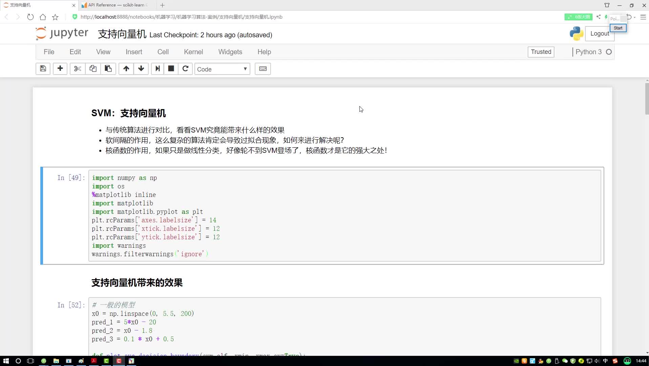
Task: Open File Explorer from the taskbar
Action: tap(56, 361)
